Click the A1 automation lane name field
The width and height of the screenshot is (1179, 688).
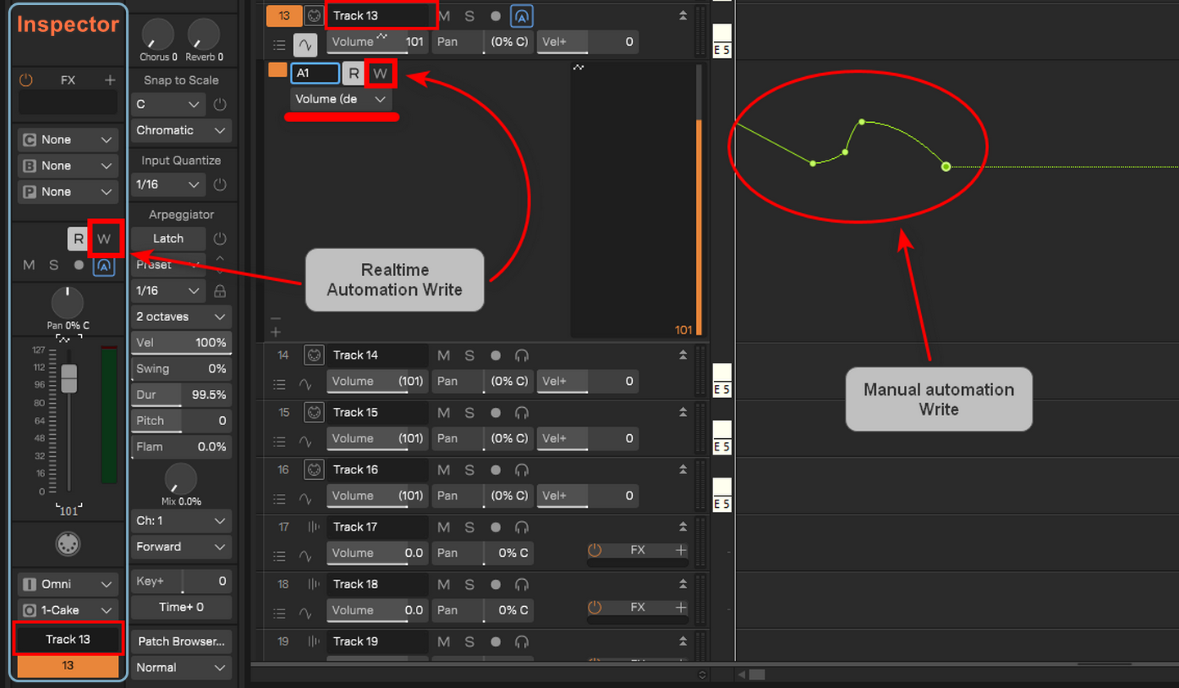pyautogui.click(x=314, y=73)
